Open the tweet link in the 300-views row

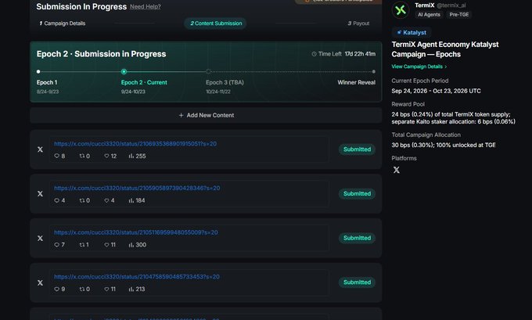(x=136, y=233)
